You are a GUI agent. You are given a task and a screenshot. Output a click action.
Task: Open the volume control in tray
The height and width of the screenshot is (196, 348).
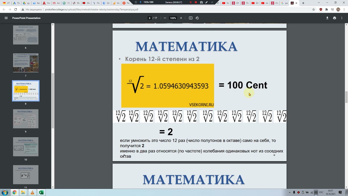click(x=316, y=192)
